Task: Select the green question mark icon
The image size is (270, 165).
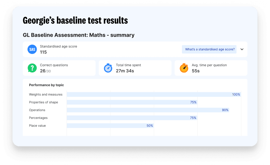Action: tap(32, 68)
